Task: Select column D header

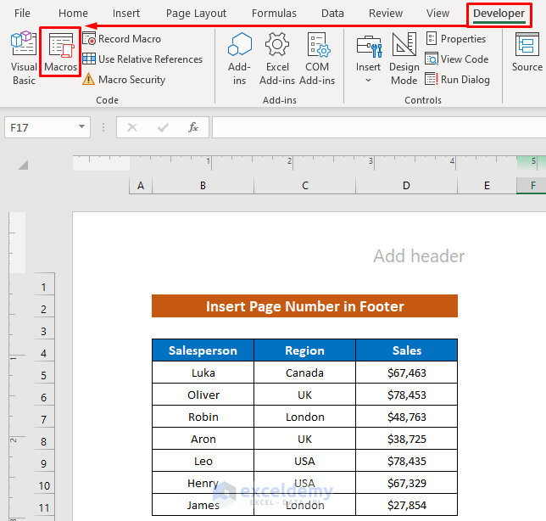Action: coord(406,186)
